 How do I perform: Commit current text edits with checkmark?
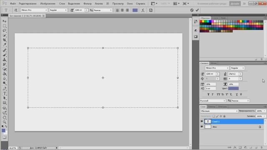coord(197,10)
